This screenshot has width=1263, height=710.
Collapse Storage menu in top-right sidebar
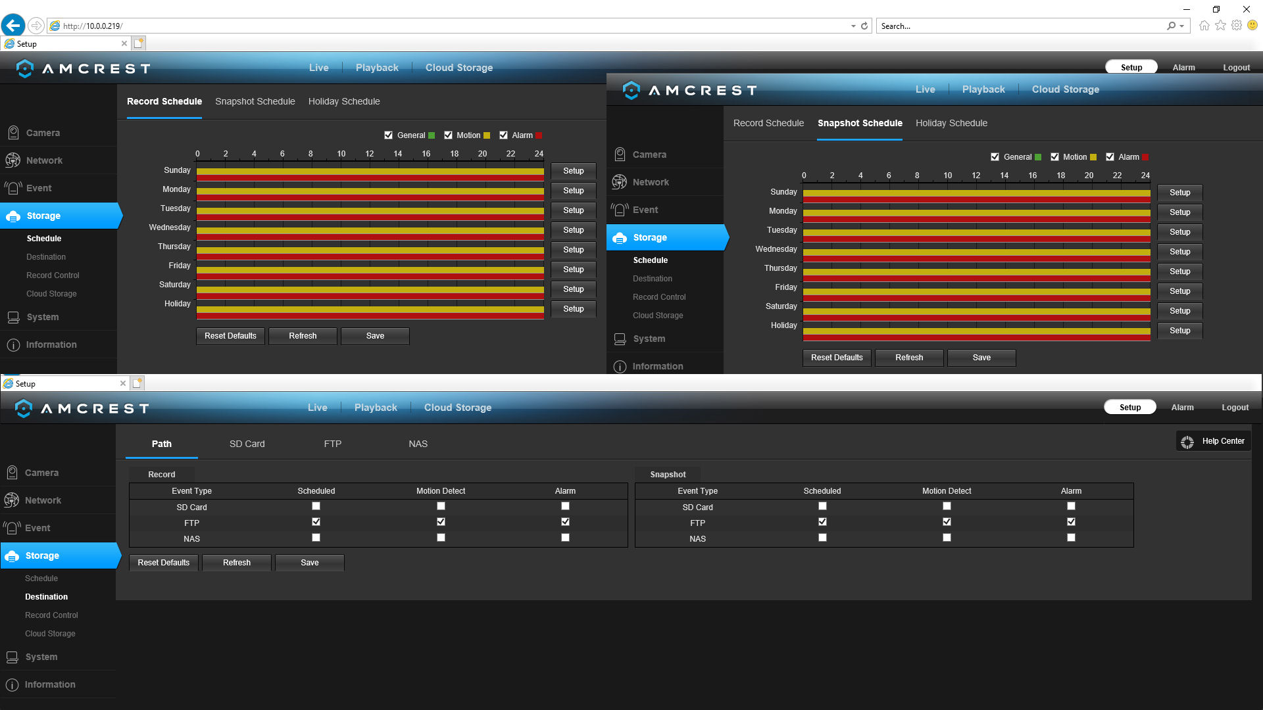pos(667,237)
